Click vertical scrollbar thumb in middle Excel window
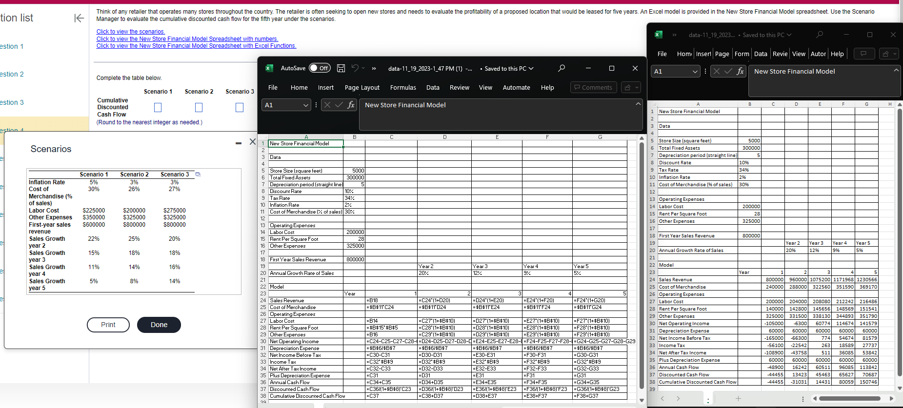Viewport: 903px width, 408px height. [642, 265]
